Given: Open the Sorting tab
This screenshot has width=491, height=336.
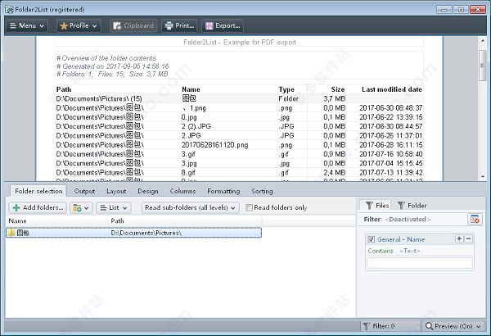Looking at the screenshot, I should point(262,191).
